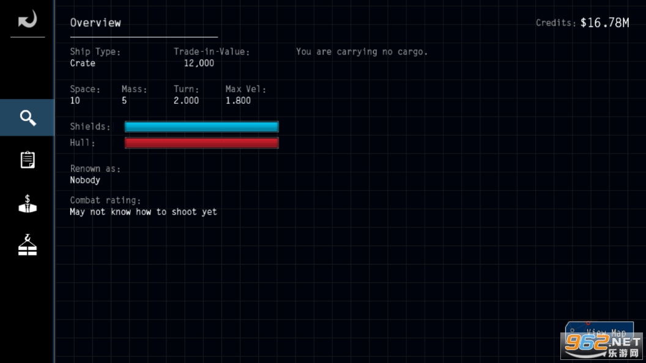
Task: Click the 12,000 trade-in value
Action: coord(199,63)
